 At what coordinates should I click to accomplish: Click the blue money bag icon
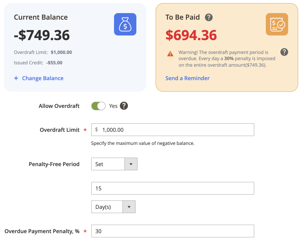pyautogui.click(x=125, y=24)
